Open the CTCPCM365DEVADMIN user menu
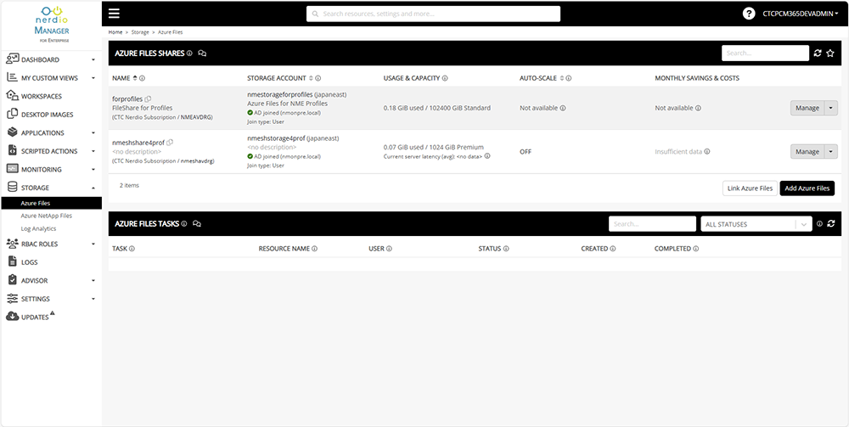This screenshot has height=427, width=849. point(801,14)
